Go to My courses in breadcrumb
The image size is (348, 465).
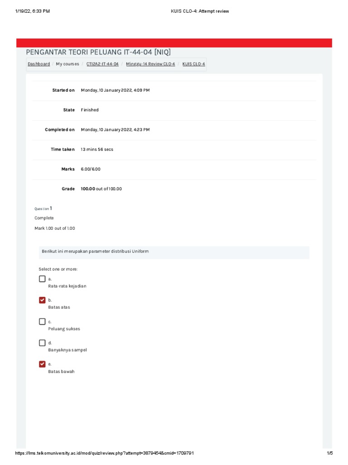tap(68, 64)
